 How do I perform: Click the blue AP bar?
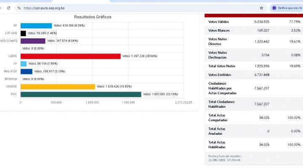point(36,26)
